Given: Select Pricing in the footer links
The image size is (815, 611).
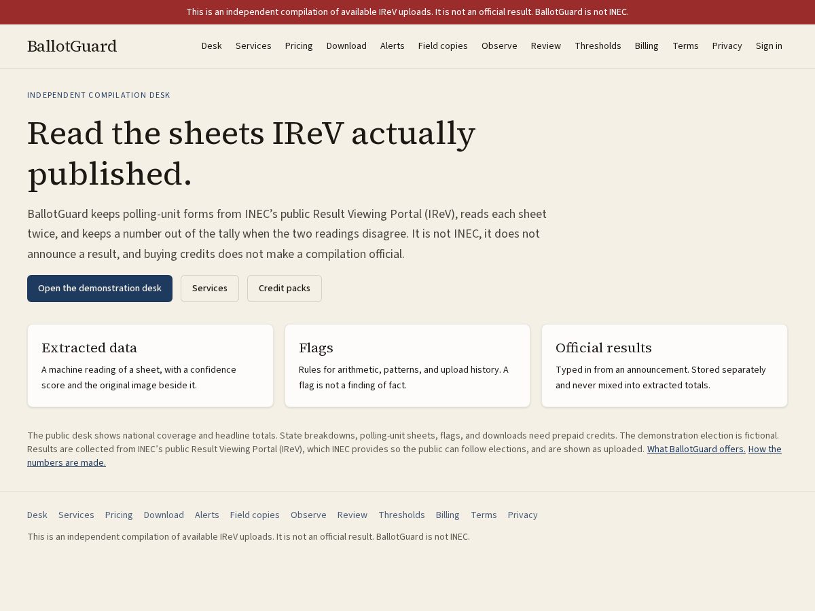Looking at the screenshot, I should [x=119, y=515].
